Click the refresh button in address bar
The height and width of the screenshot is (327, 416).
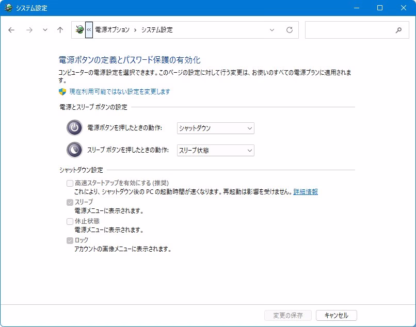click(x=289, y=30)
